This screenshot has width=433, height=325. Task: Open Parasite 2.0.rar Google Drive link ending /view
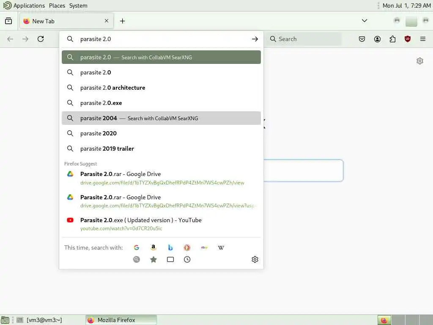161,178
